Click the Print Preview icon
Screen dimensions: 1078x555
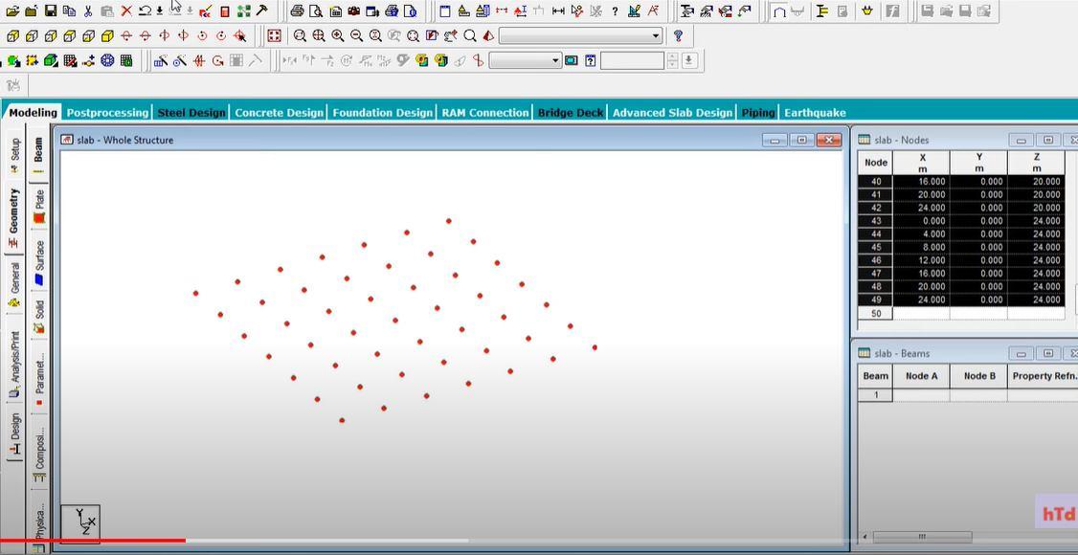point(316,11)
